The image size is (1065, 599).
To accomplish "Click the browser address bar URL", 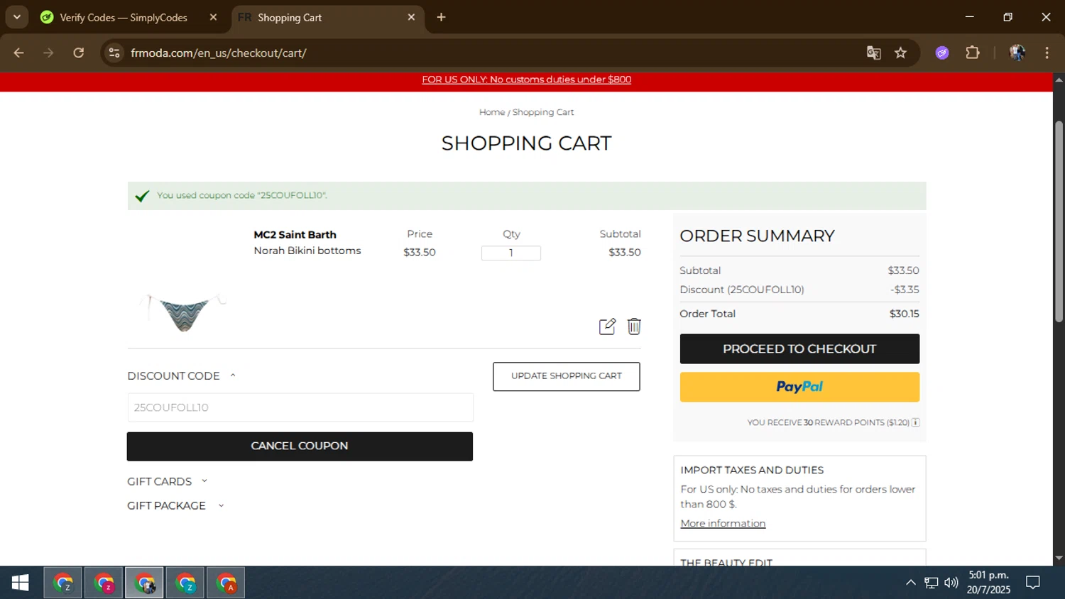I will tap(219, 53).
